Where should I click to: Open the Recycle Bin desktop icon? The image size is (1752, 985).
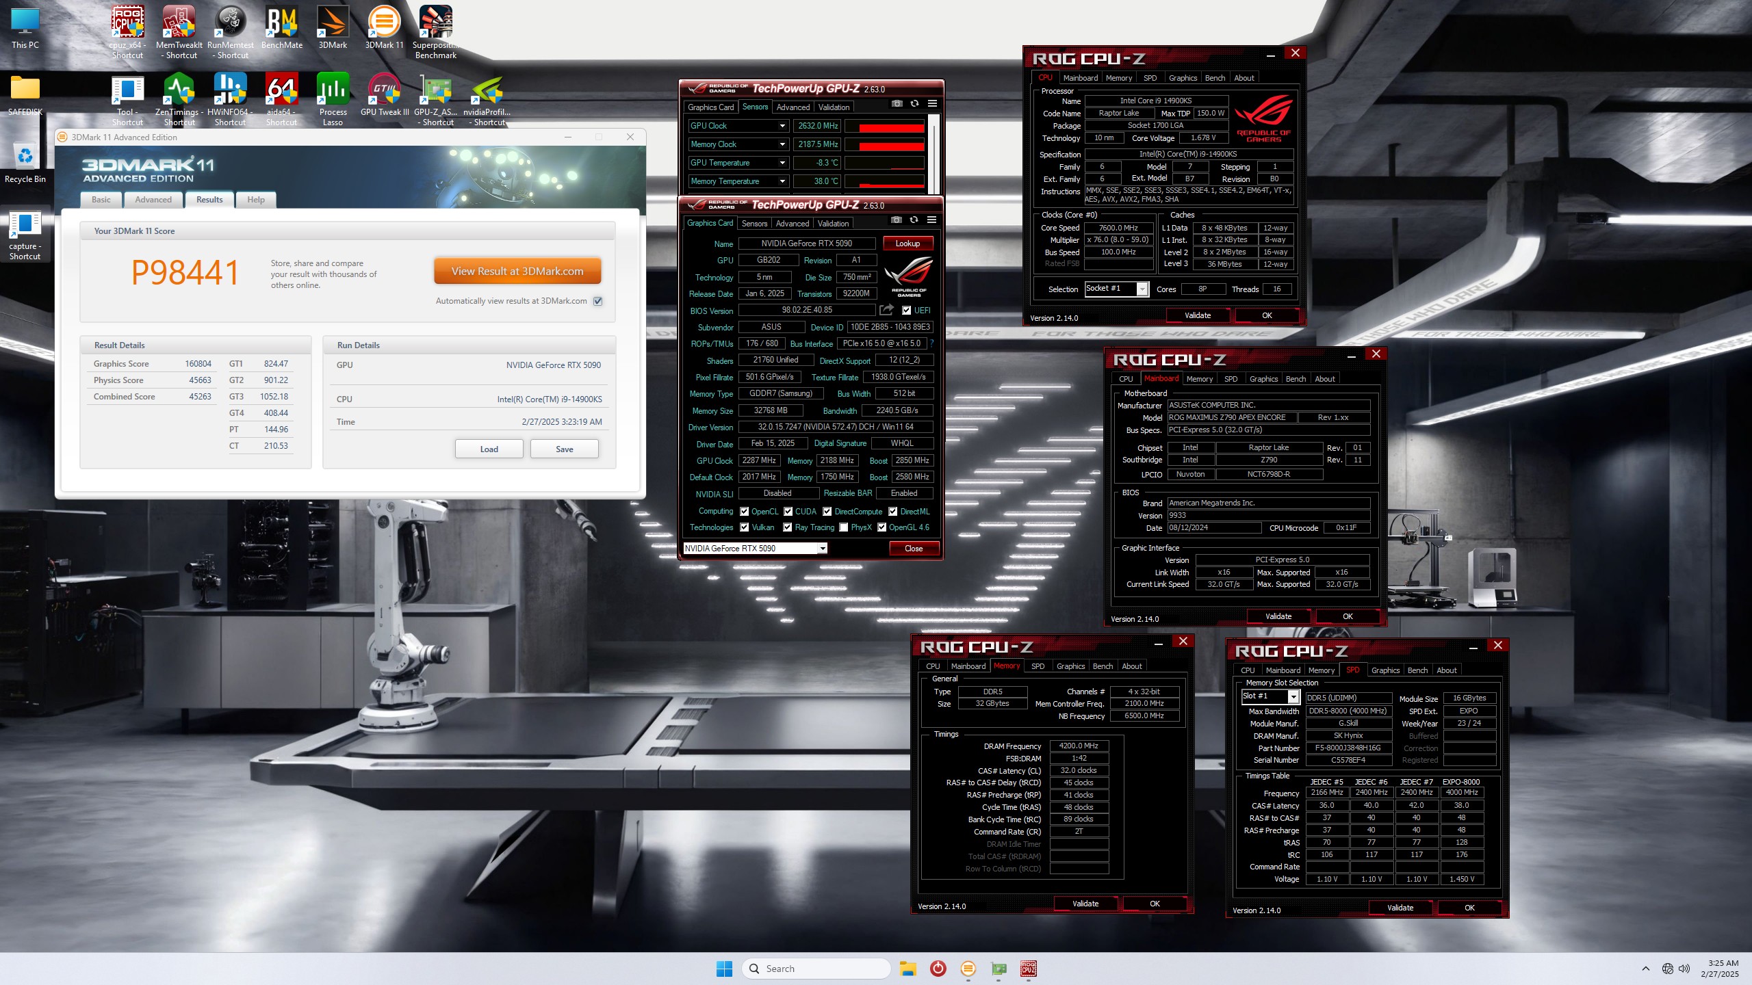click(x=25, y=163)
